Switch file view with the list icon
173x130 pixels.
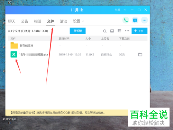[119, 31]
